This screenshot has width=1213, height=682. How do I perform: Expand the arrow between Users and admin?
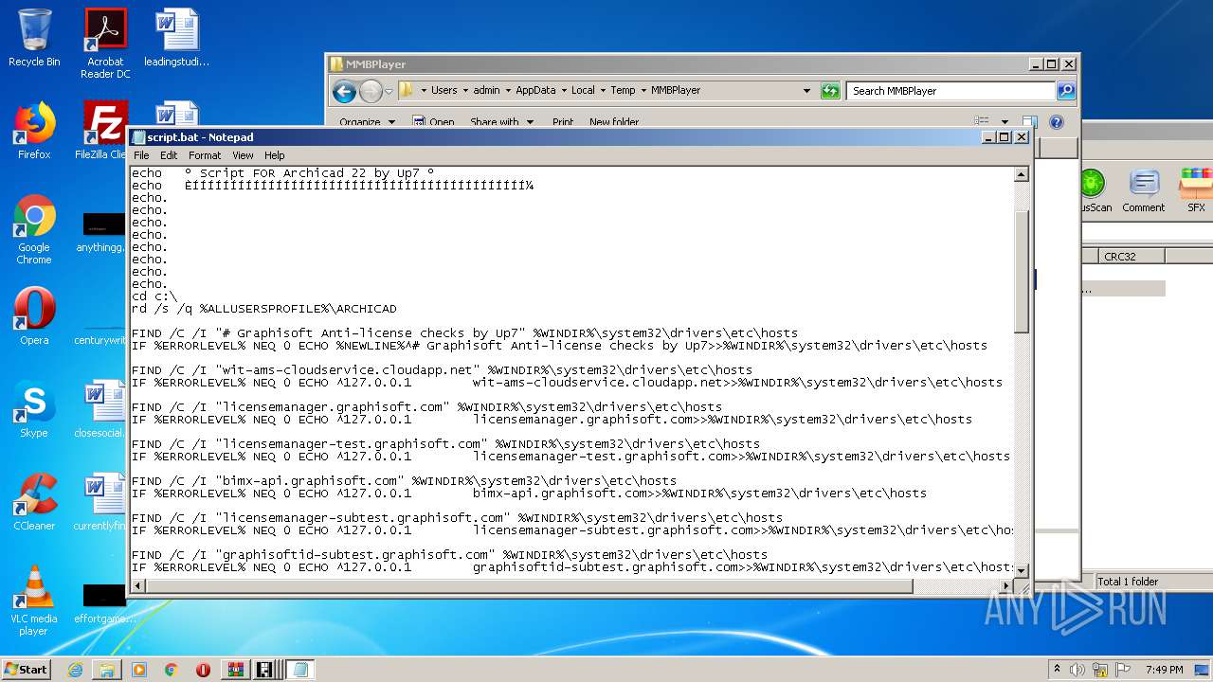point(465,90)
